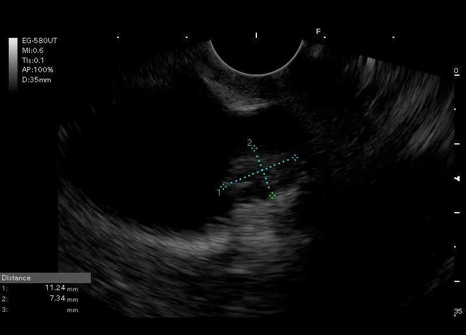466x335 pixels.
Task: Click caliper 2 upper endpoint cross
Action: tap(254, 148)
